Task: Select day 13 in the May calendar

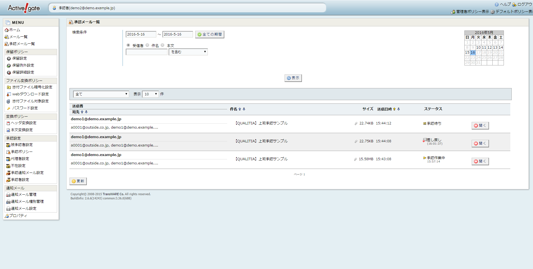Action: pyautogui.click(x=495, y=48)
